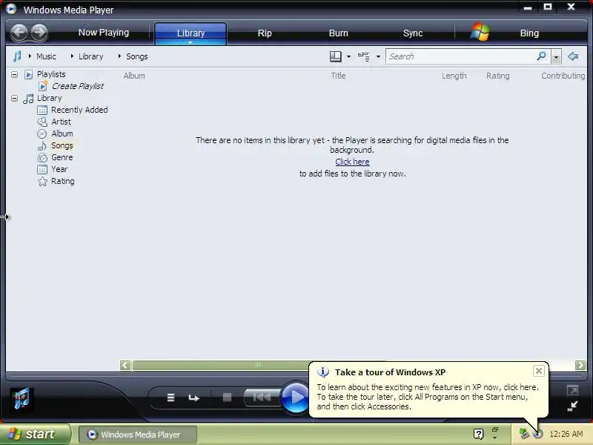Click Windows Media Player taskbar button
Screen dimensions: 593x445
(138, 435)
